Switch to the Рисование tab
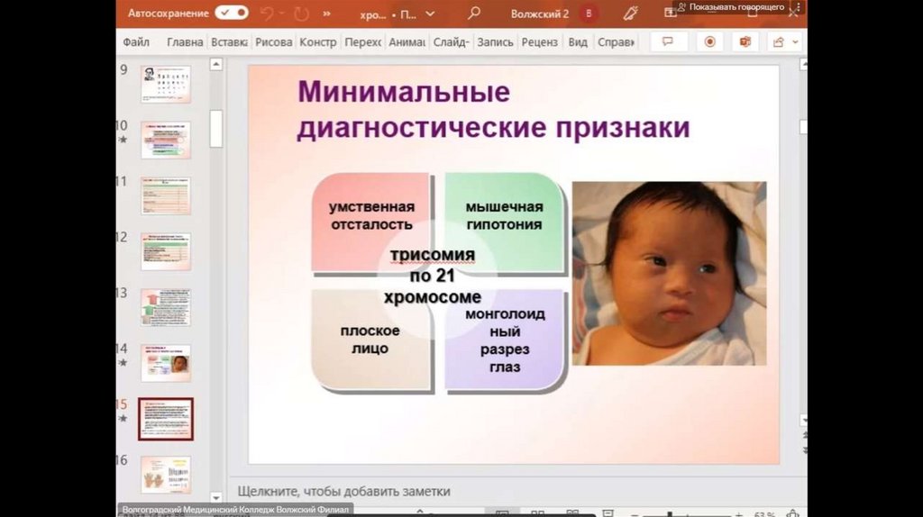This screenshot has width=923, height=517. pos(273,42)
